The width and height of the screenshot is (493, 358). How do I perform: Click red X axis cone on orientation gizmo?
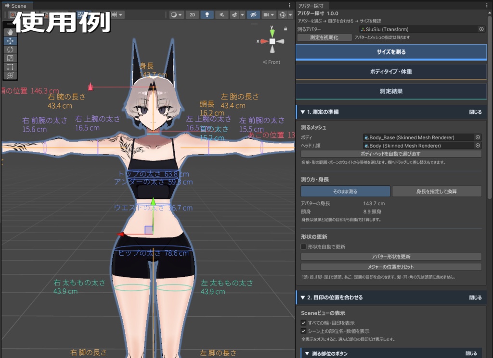point(263,41)
